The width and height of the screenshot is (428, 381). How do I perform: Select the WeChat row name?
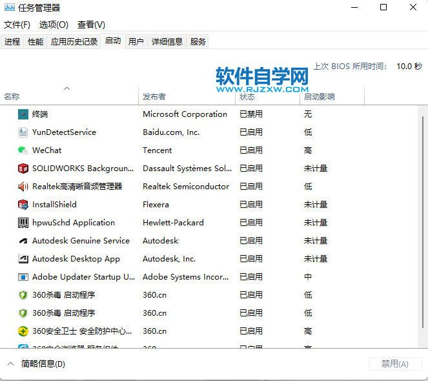pos(46,150)
